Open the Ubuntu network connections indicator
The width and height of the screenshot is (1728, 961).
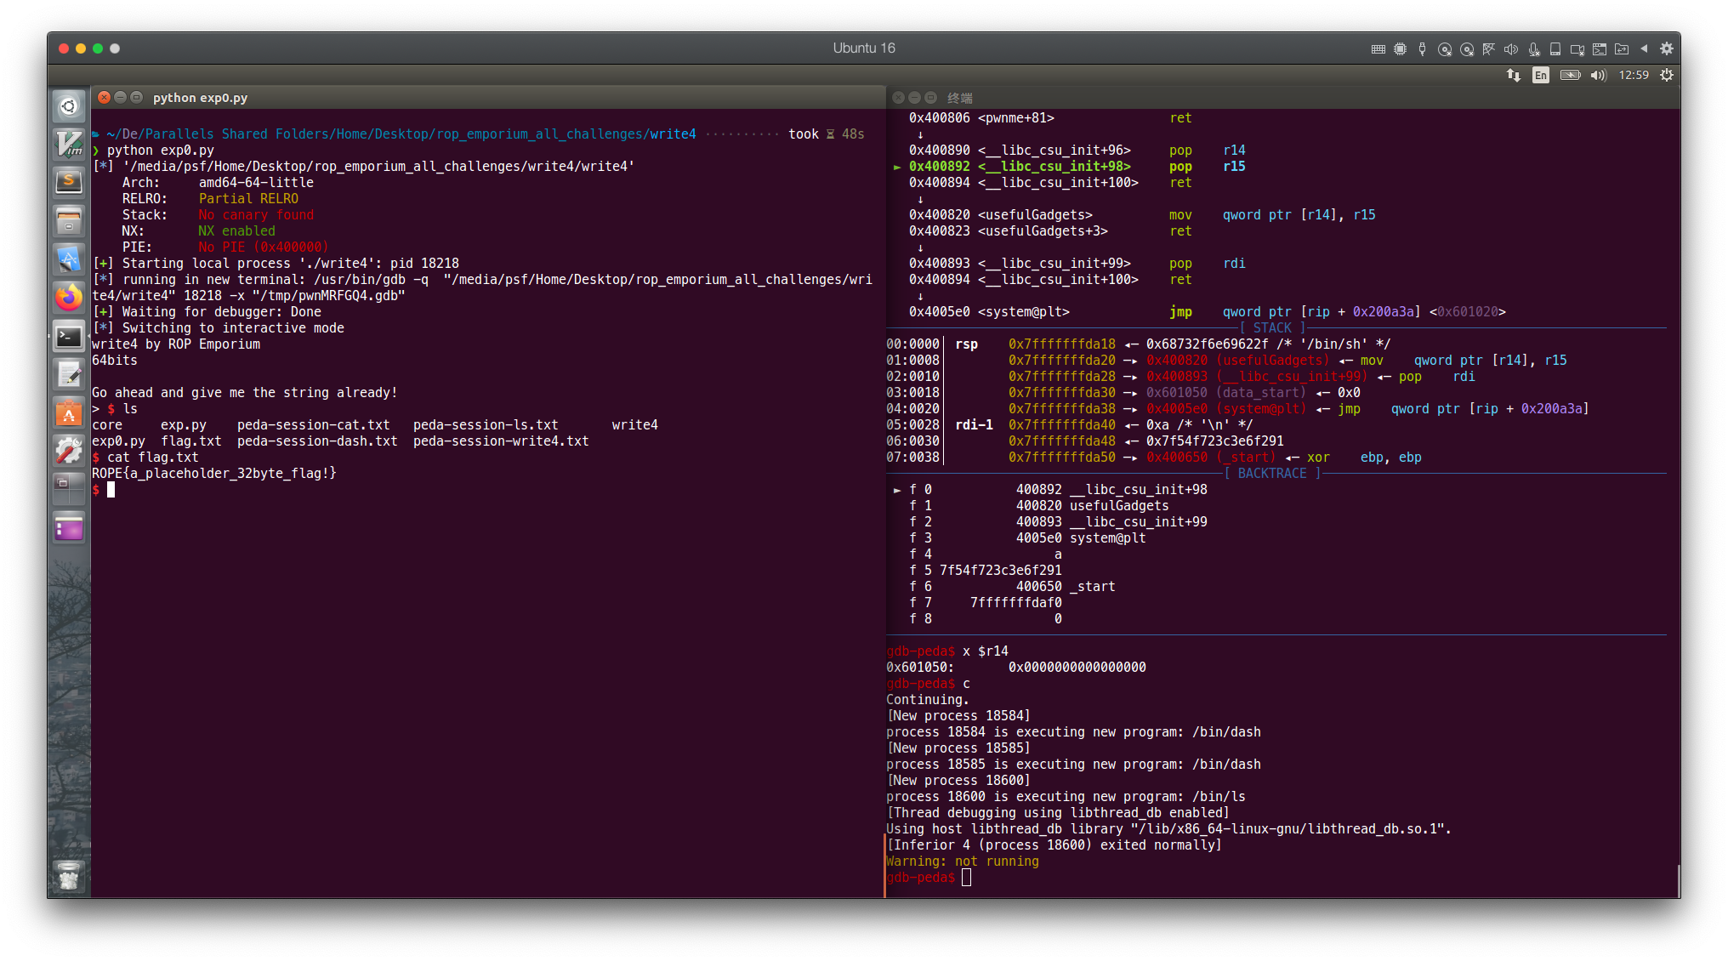point(1514,75)
